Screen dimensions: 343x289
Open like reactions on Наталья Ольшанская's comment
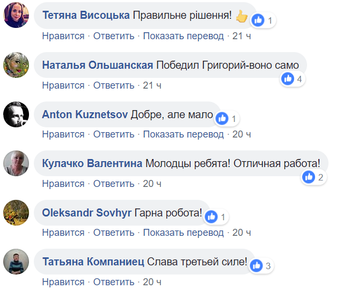[288, 79]
